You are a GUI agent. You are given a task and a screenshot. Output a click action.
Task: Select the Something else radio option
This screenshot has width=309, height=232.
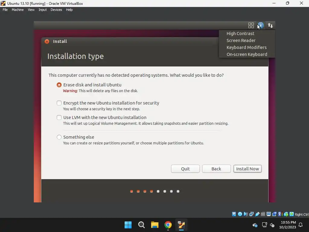pos(59,137)
